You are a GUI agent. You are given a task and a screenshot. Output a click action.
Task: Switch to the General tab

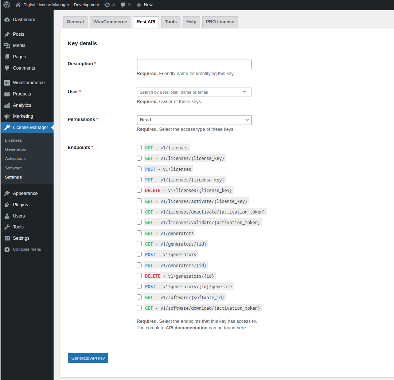[75, 22]
